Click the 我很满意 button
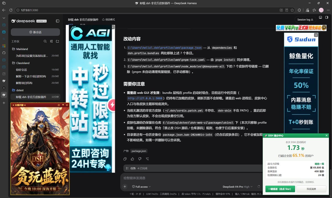This screenshot has width=332, height=198. 311,189
